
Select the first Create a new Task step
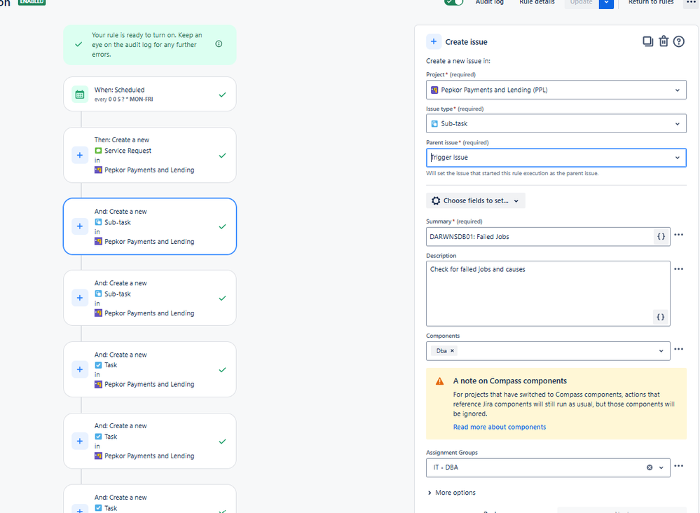pos(149,369)
